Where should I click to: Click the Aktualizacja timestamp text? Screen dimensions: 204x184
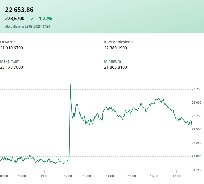[x=28, y=26]
